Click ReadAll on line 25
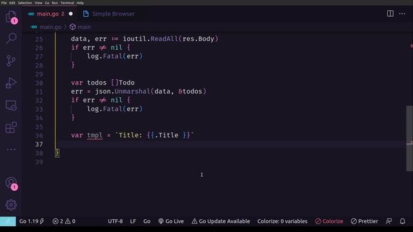The width and height of the screenshot is (413, 232). tap(165, 39)
